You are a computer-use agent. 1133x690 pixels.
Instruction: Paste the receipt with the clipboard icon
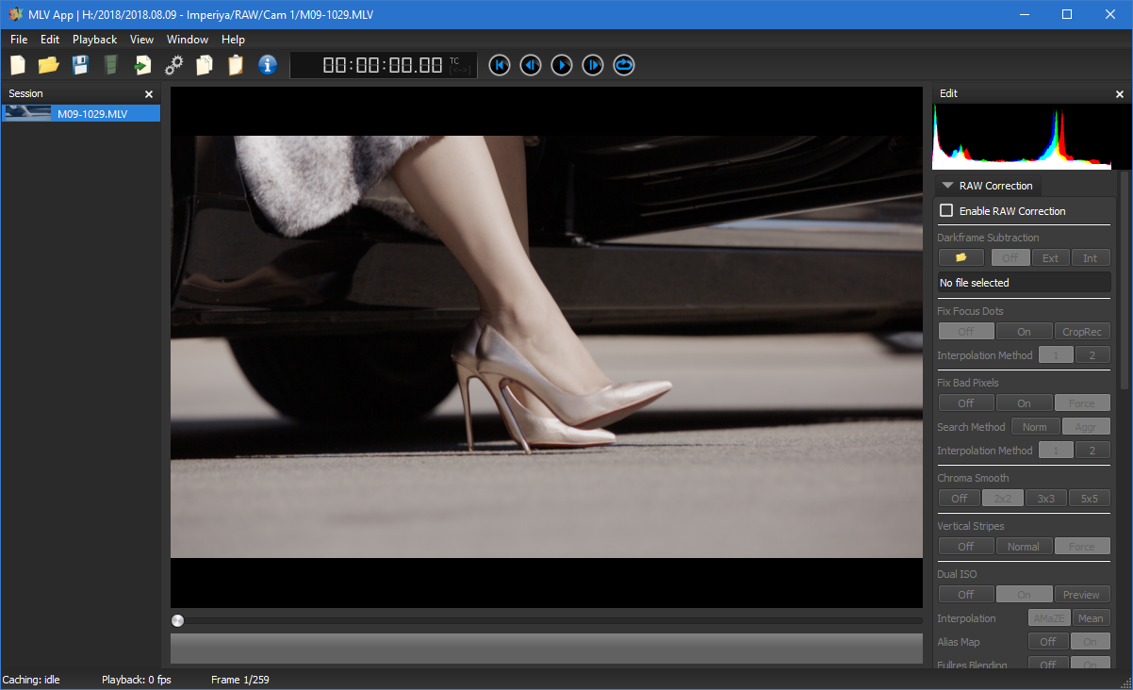pos(236,65)
